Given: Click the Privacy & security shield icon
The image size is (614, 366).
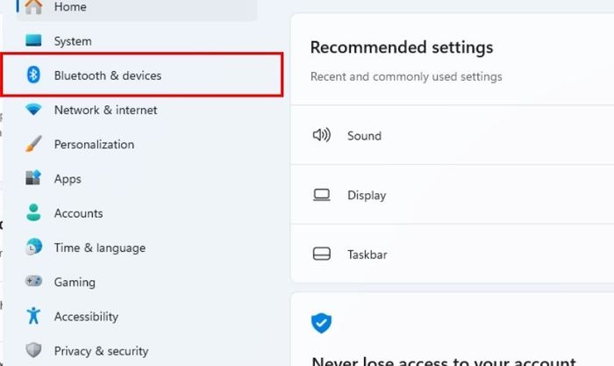Looking at the screenshot, I should (33, 350).
